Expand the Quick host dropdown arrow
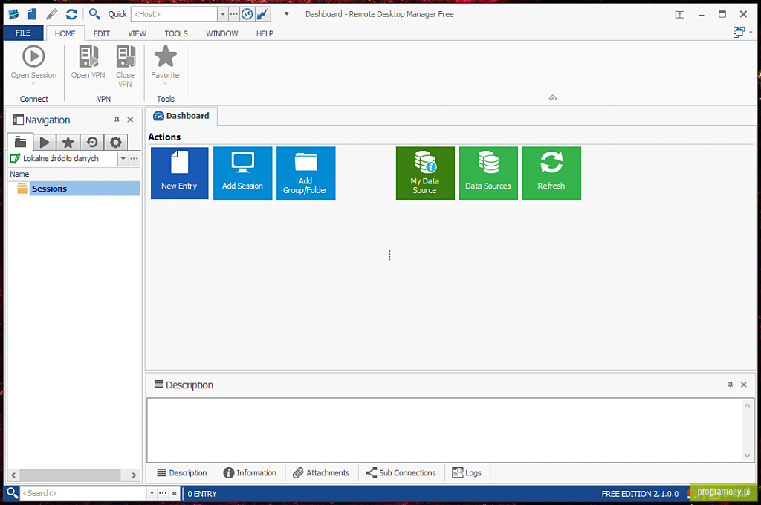Image resolution: width=761 pixels, height=505 pixels. (222, 14)
